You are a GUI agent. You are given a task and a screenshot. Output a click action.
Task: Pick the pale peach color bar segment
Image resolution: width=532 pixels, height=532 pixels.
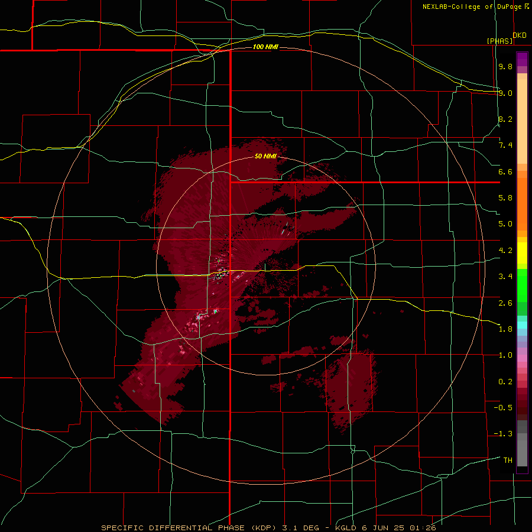coord(522,121)
